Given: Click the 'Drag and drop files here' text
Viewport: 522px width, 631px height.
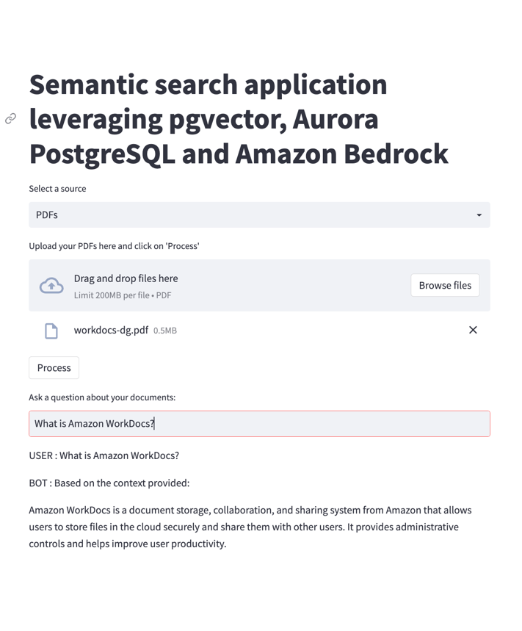Looking at the screenshot, I should tap(126, 278).
